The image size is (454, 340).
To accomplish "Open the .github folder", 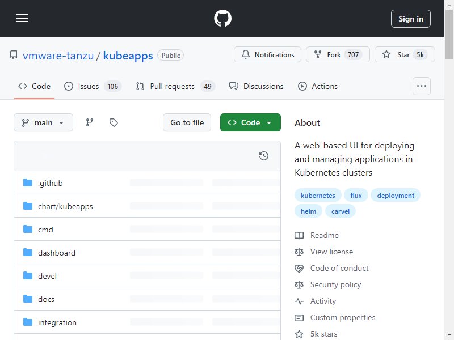I will click(51, 183).
